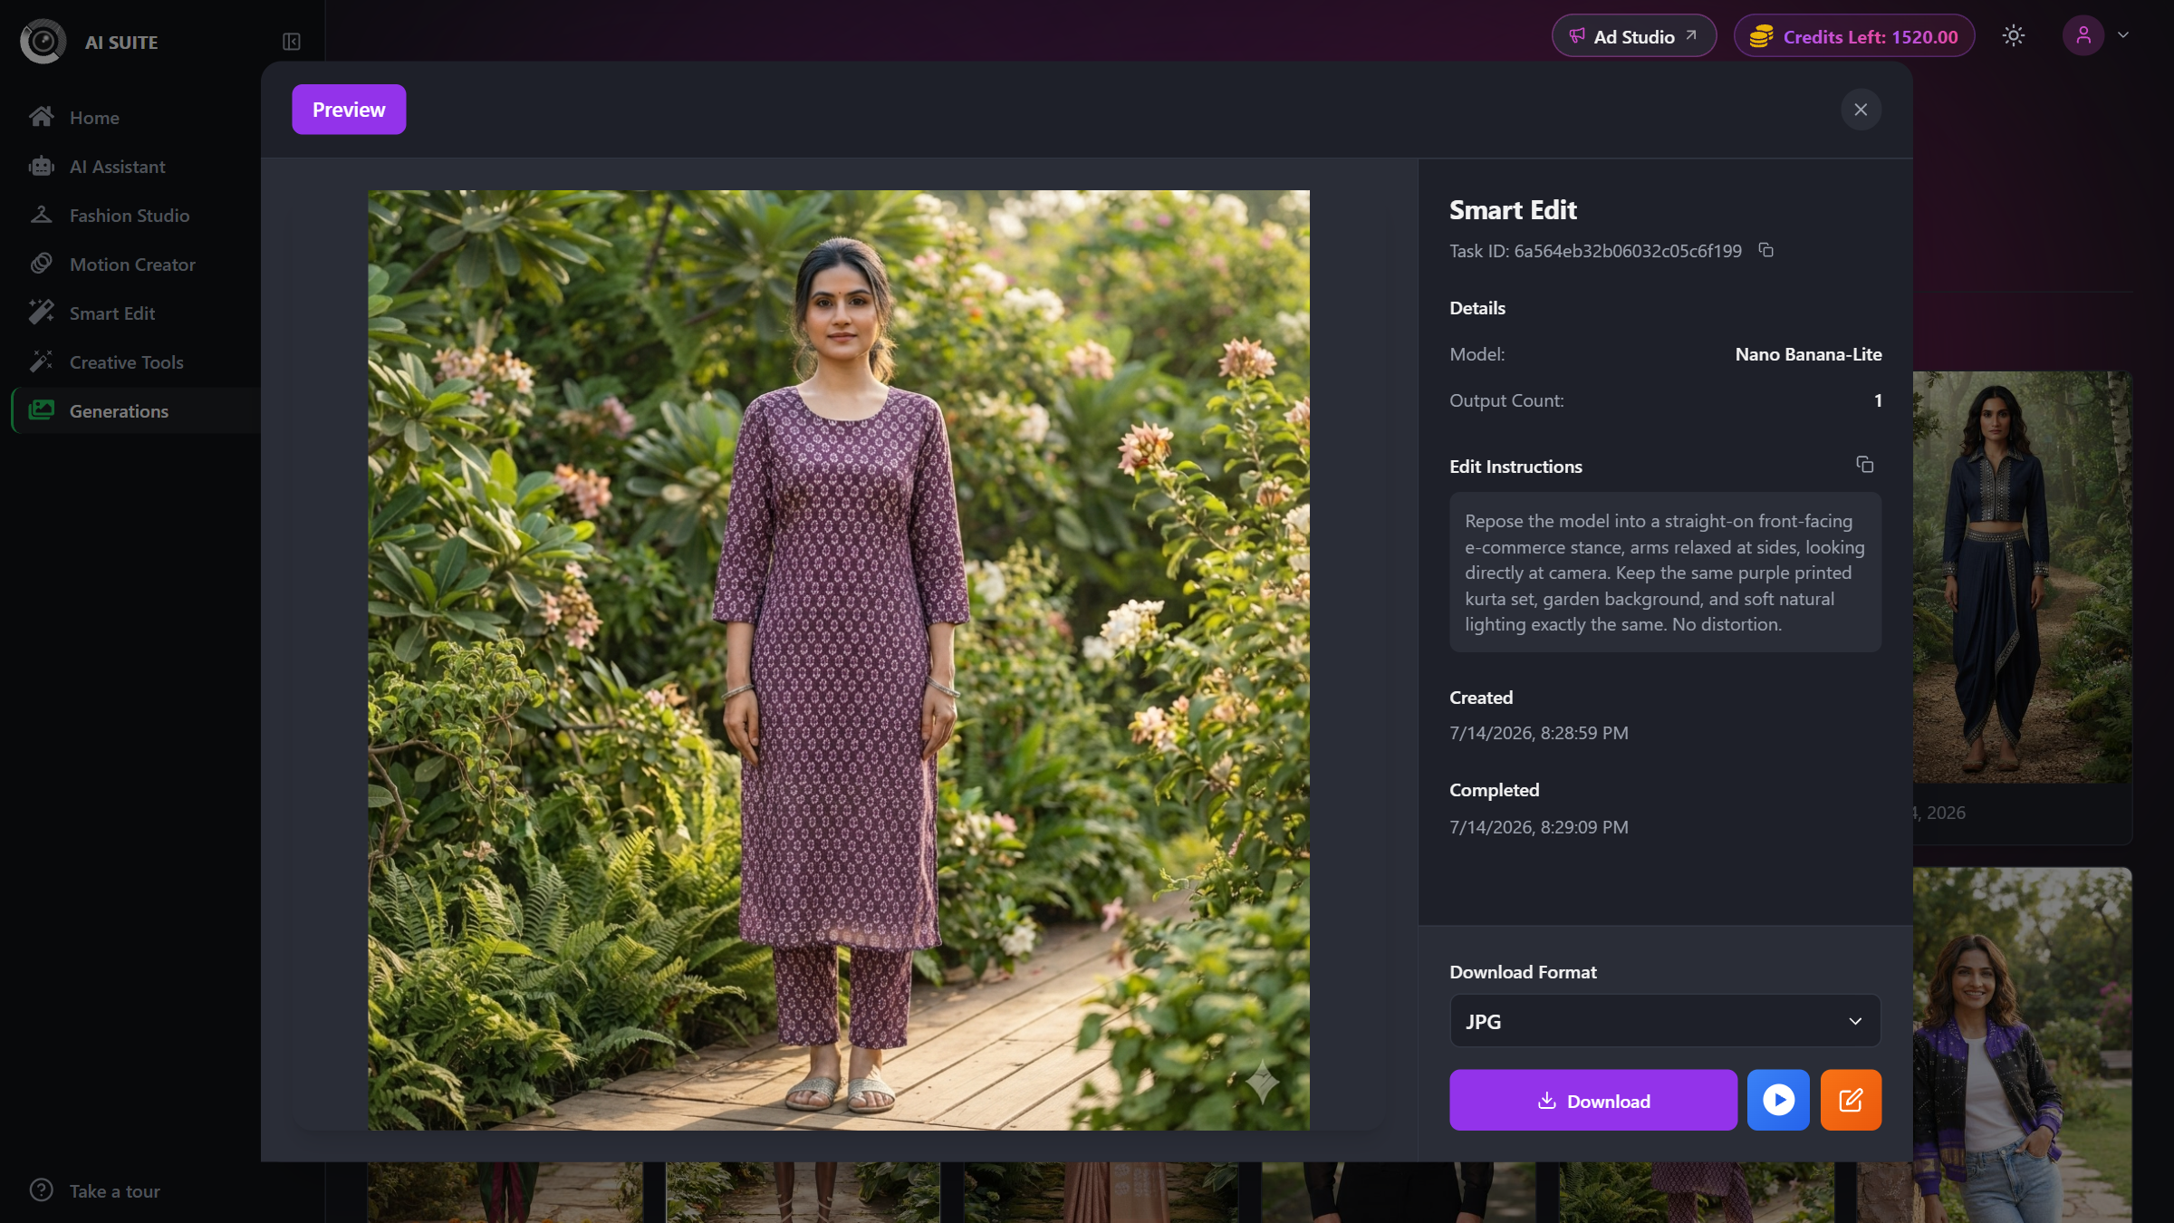The image size is (2174, 1223).
Task: Click the Nano Banana-Lite model value
Action: tap(1808, 354)
